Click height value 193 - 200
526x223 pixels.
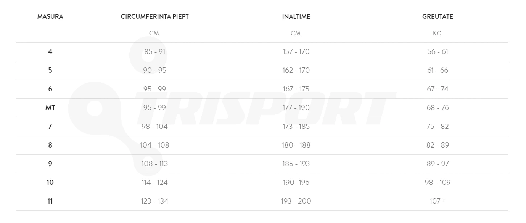click(x=296, y=201)
